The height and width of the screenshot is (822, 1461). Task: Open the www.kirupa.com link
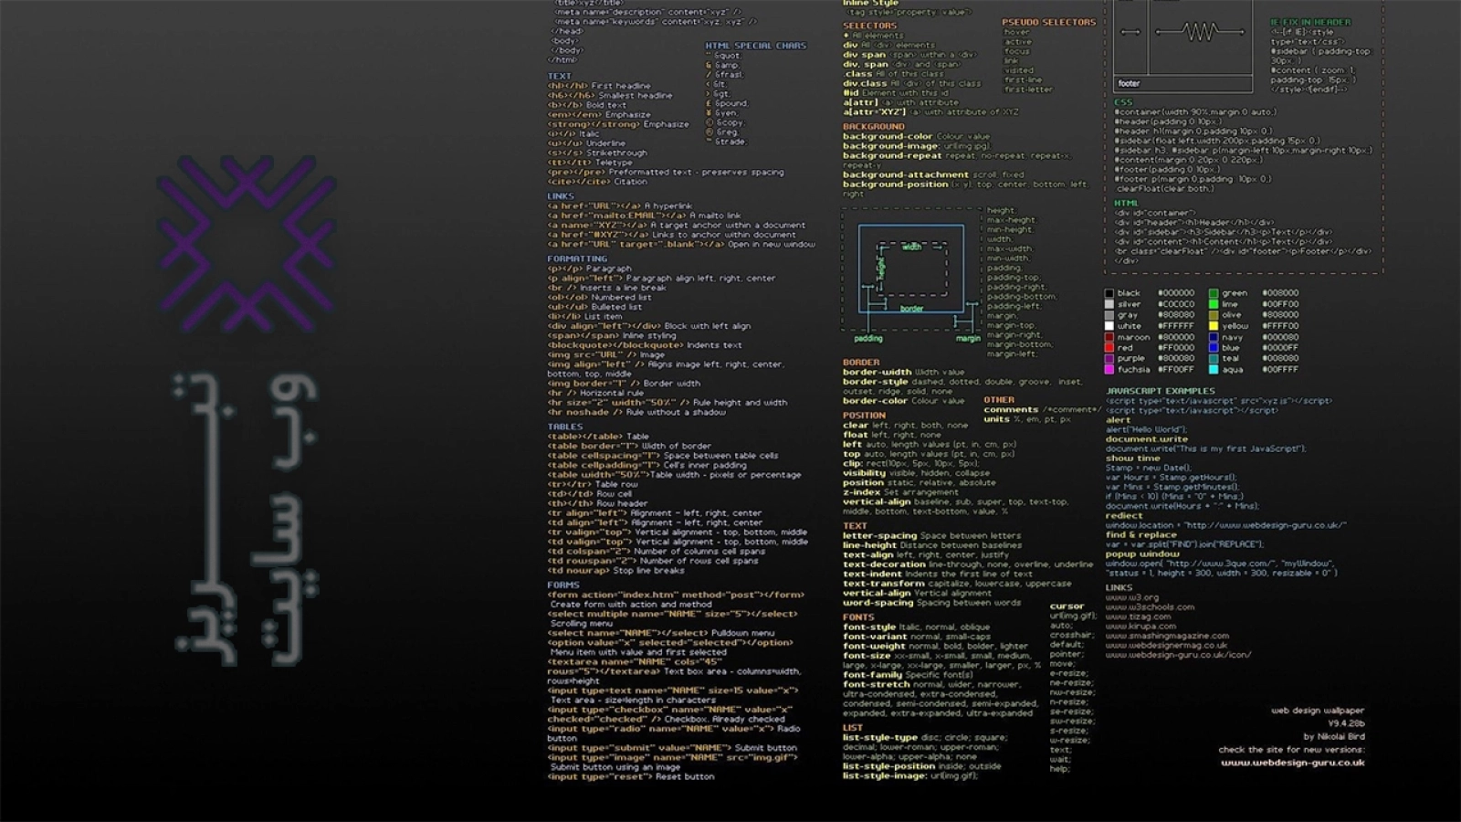tap(1140, 627)
